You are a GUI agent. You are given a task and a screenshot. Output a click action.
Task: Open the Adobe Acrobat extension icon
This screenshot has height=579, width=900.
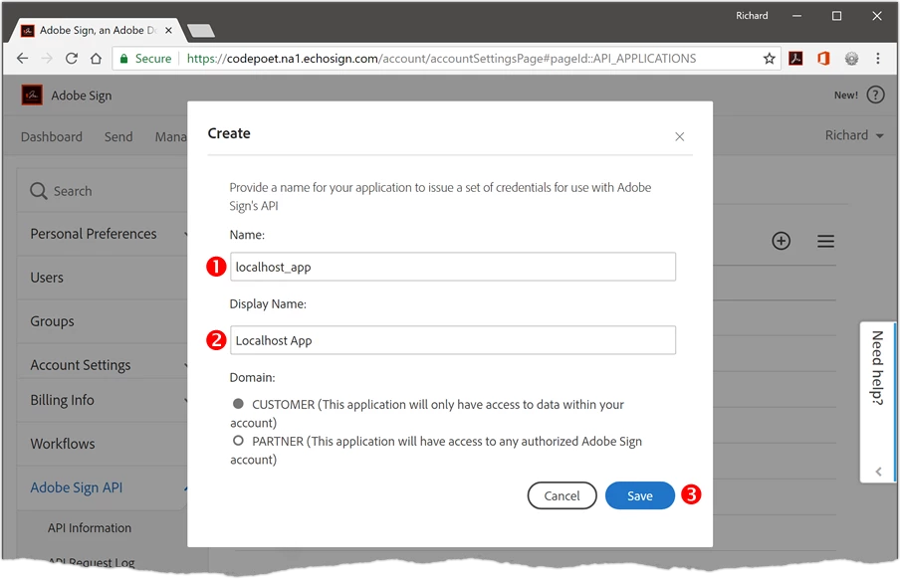point(795,59)
